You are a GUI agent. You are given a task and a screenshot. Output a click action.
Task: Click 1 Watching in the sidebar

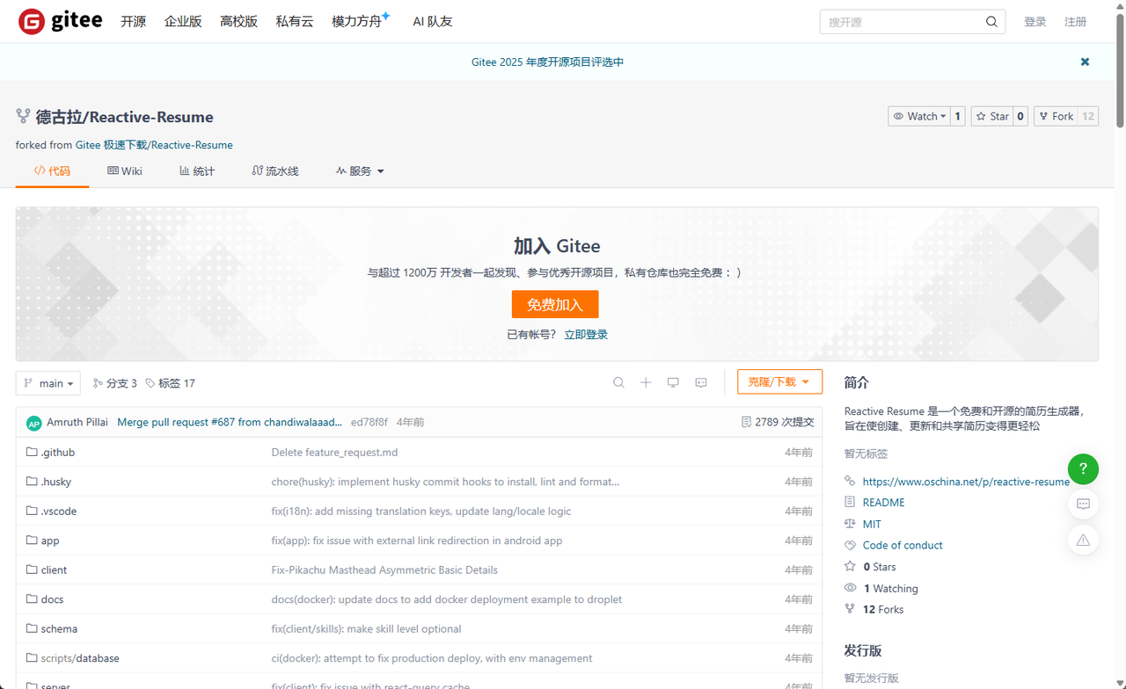pos(890,588)
